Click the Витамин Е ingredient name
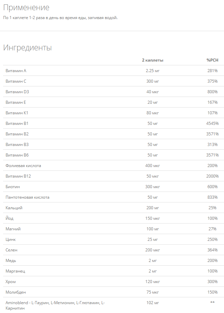 coord(16,102)
